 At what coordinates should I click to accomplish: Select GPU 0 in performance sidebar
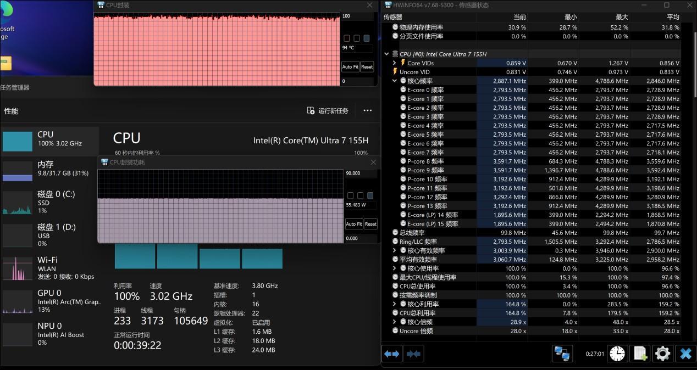pos(49,300)
